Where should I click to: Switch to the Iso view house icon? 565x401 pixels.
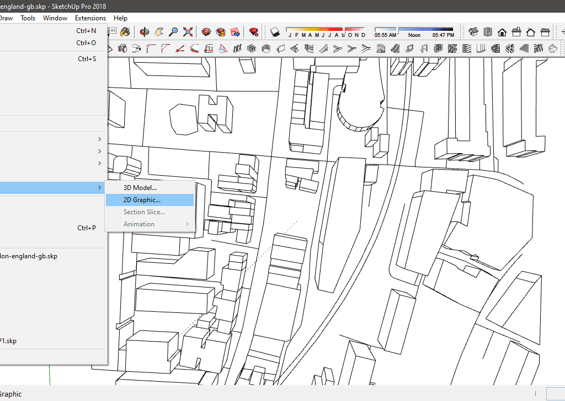[473, 32]
